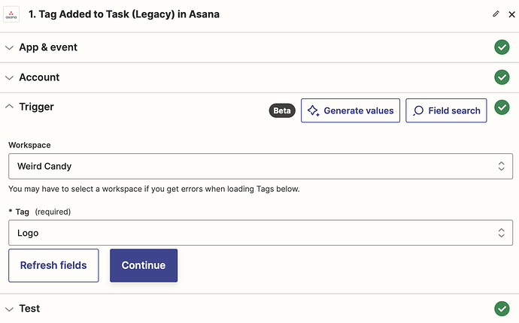Click the Asana app logo
Viewport: 519px width, 323px height.
pos(13,14)
